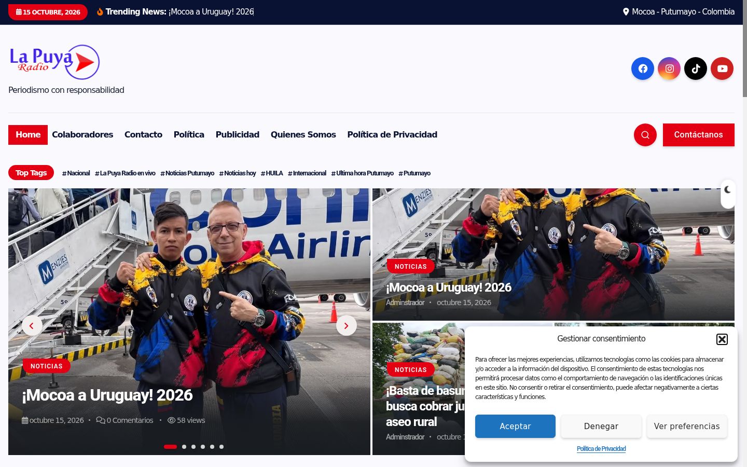Open the Facebook social icon
The height and width of the screenshot is (467, 747).
(643, 68)
